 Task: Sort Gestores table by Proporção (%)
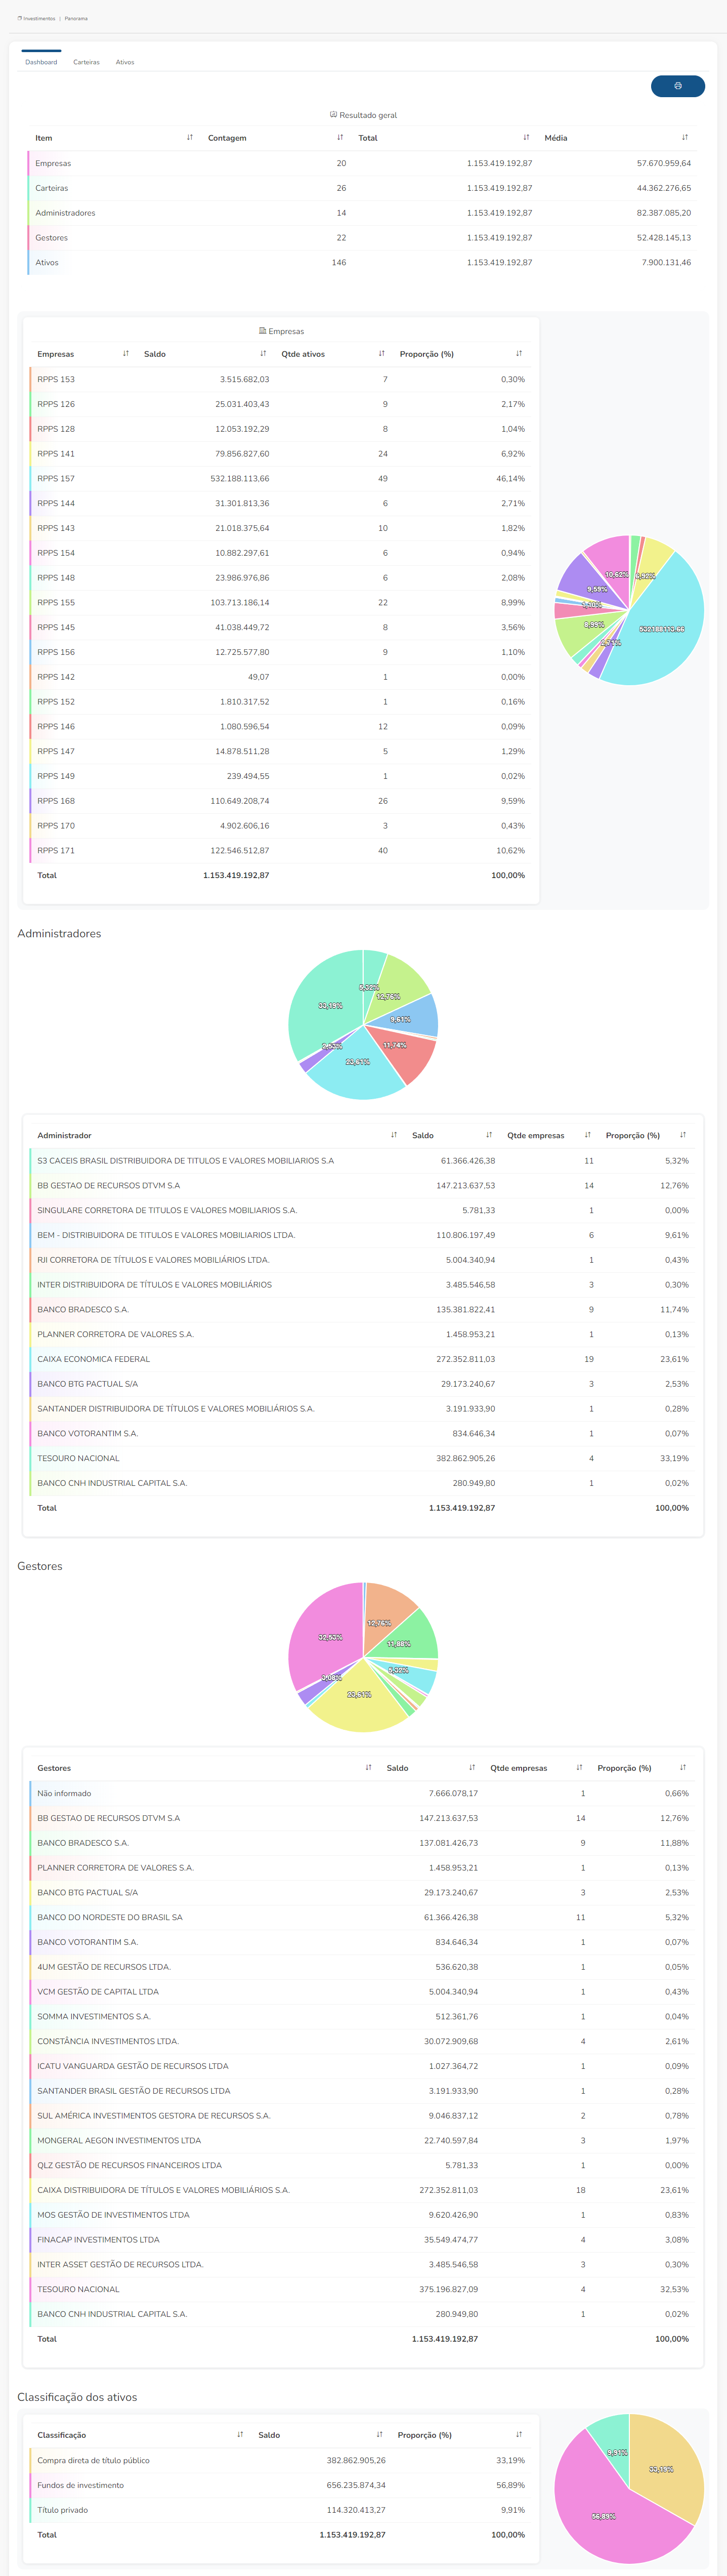[x=683, y=1768]
